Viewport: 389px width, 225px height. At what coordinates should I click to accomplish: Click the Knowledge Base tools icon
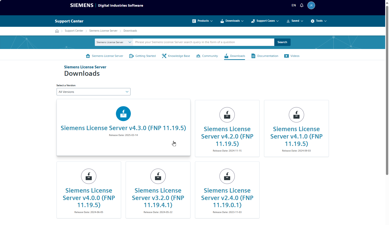coord(164,56)
